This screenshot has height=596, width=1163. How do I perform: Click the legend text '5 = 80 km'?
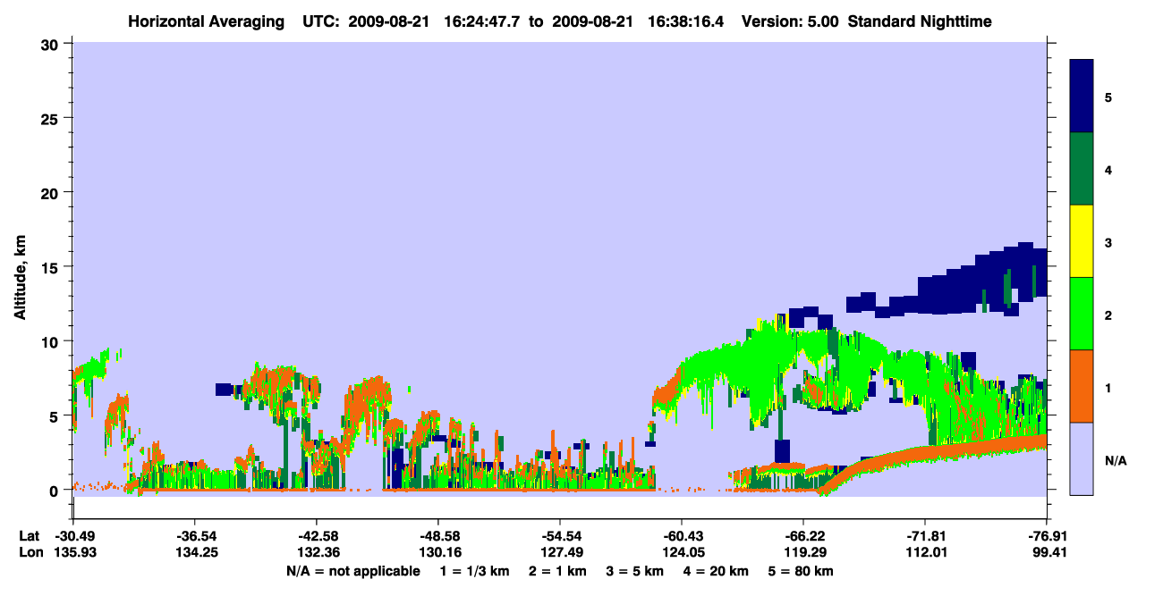coord(802,571)
